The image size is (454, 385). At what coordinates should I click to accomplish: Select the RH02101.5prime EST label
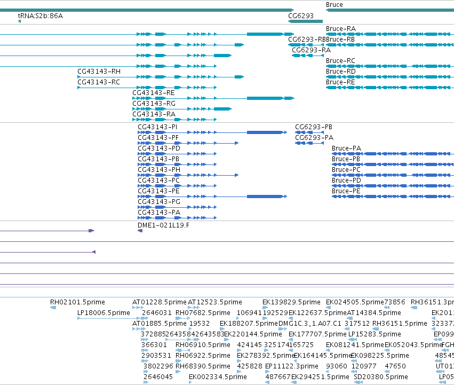[x=77, y=302]
